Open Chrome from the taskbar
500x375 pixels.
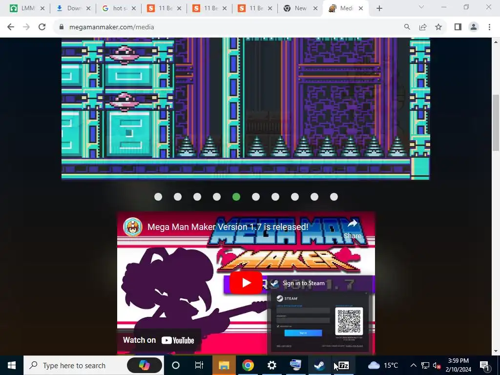[x=248, y=365]
